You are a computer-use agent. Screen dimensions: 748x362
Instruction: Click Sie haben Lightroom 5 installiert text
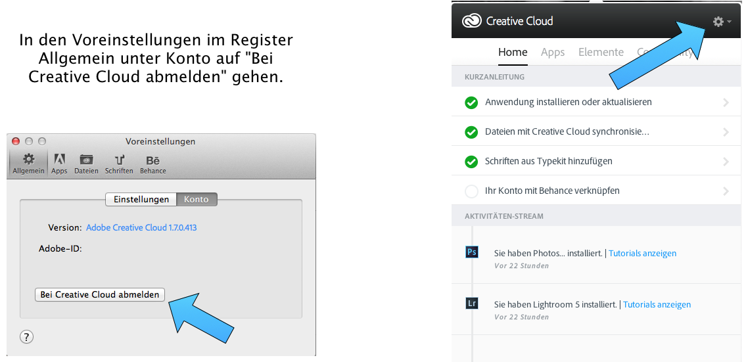click(556, 304)
